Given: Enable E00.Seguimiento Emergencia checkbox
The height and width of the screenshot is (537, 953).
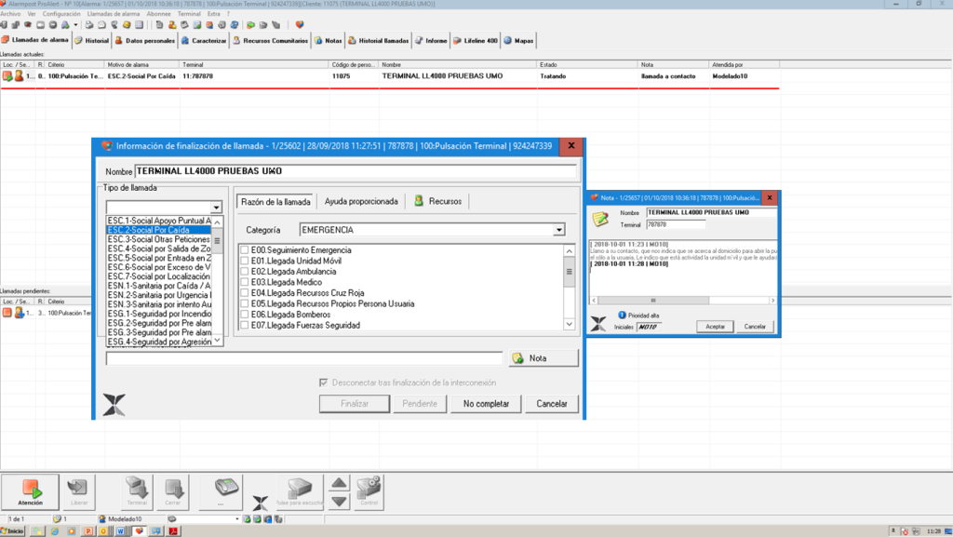Looking at the screenshot, I should (x=244, y=251).
